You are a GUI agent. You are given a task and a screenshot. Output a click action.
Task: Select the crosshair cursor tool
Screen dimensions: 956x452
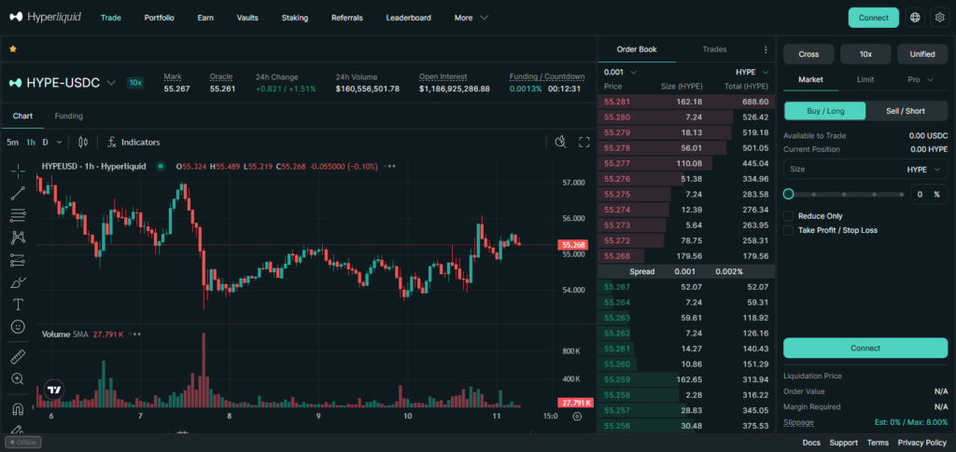click(19, 171)
